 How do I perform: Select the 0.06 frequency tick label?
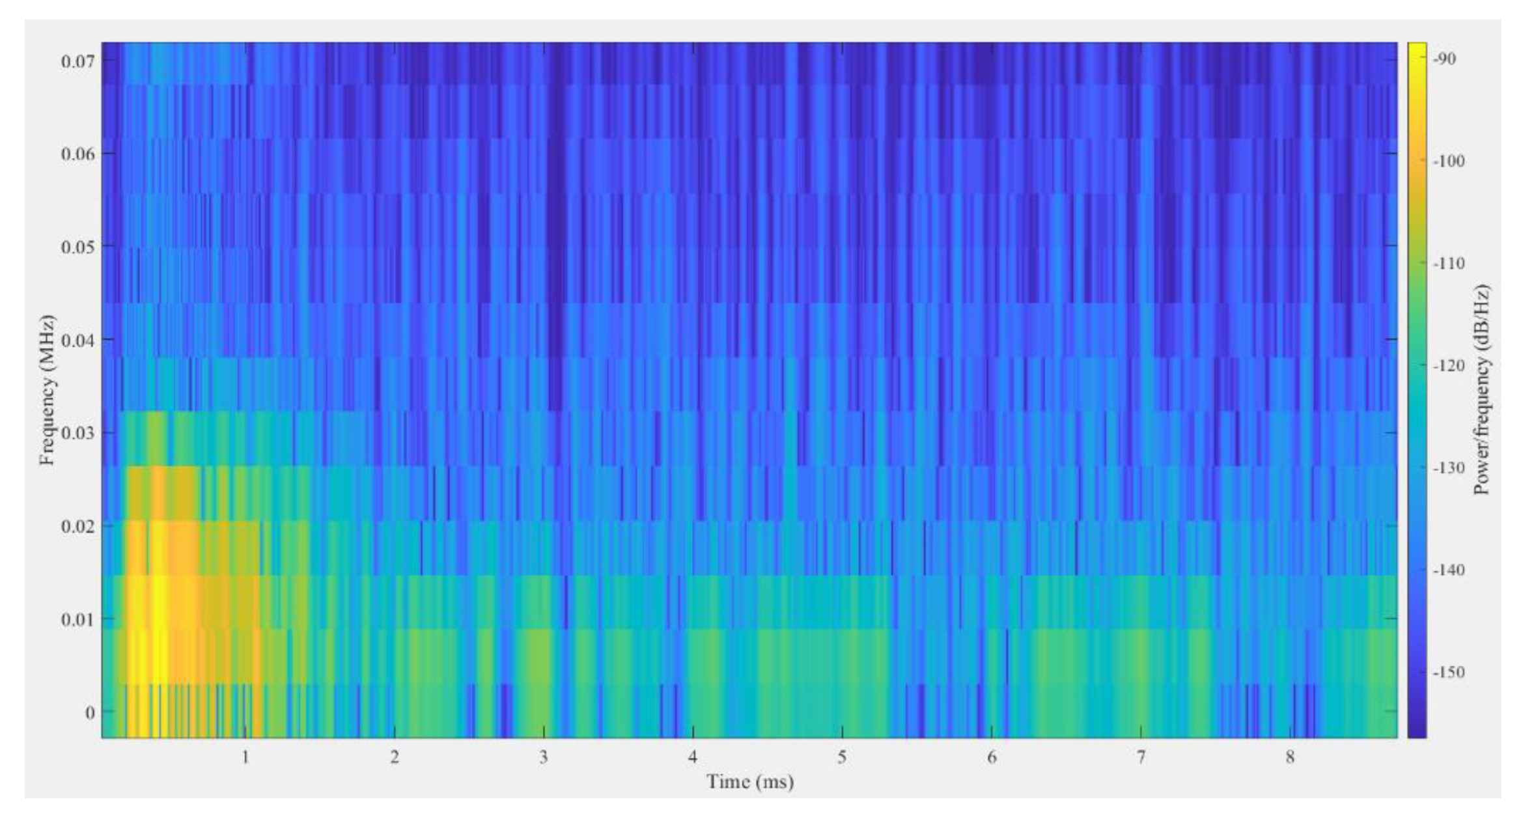(x=77, y=154)
